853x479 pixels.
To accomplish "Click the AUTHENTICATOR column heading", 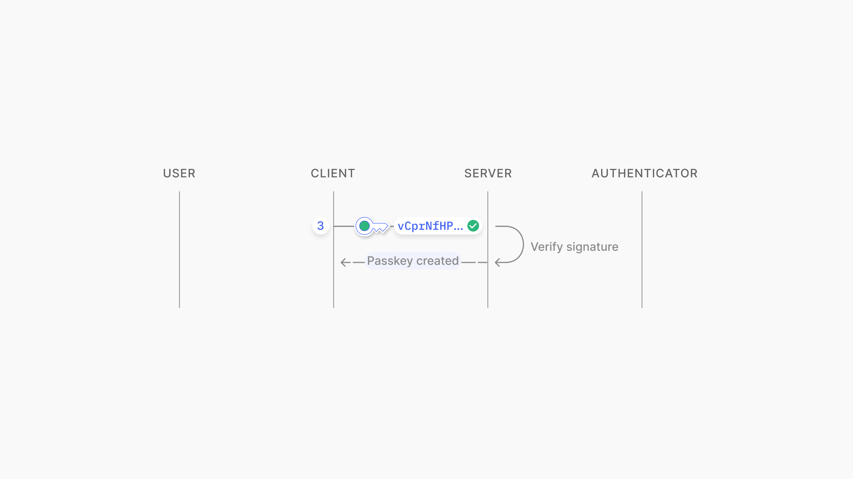I will (x=644, y=173).
